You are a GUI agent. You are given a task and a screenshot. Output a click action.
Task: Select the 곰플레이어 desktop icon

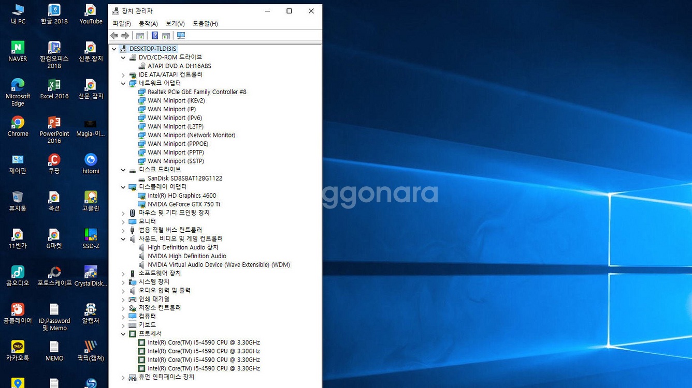18,313
